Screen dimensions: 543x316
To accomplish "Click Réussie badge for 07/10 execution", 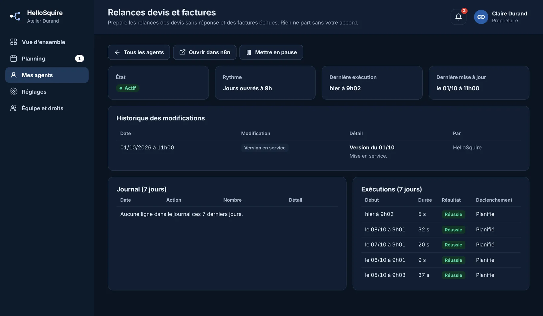I will pos(453,245).
